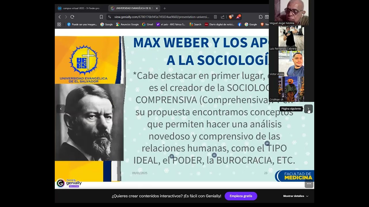Click slide date text '09/01/2025'
Screen dimensions: 369x207
[x=140, y=173]
